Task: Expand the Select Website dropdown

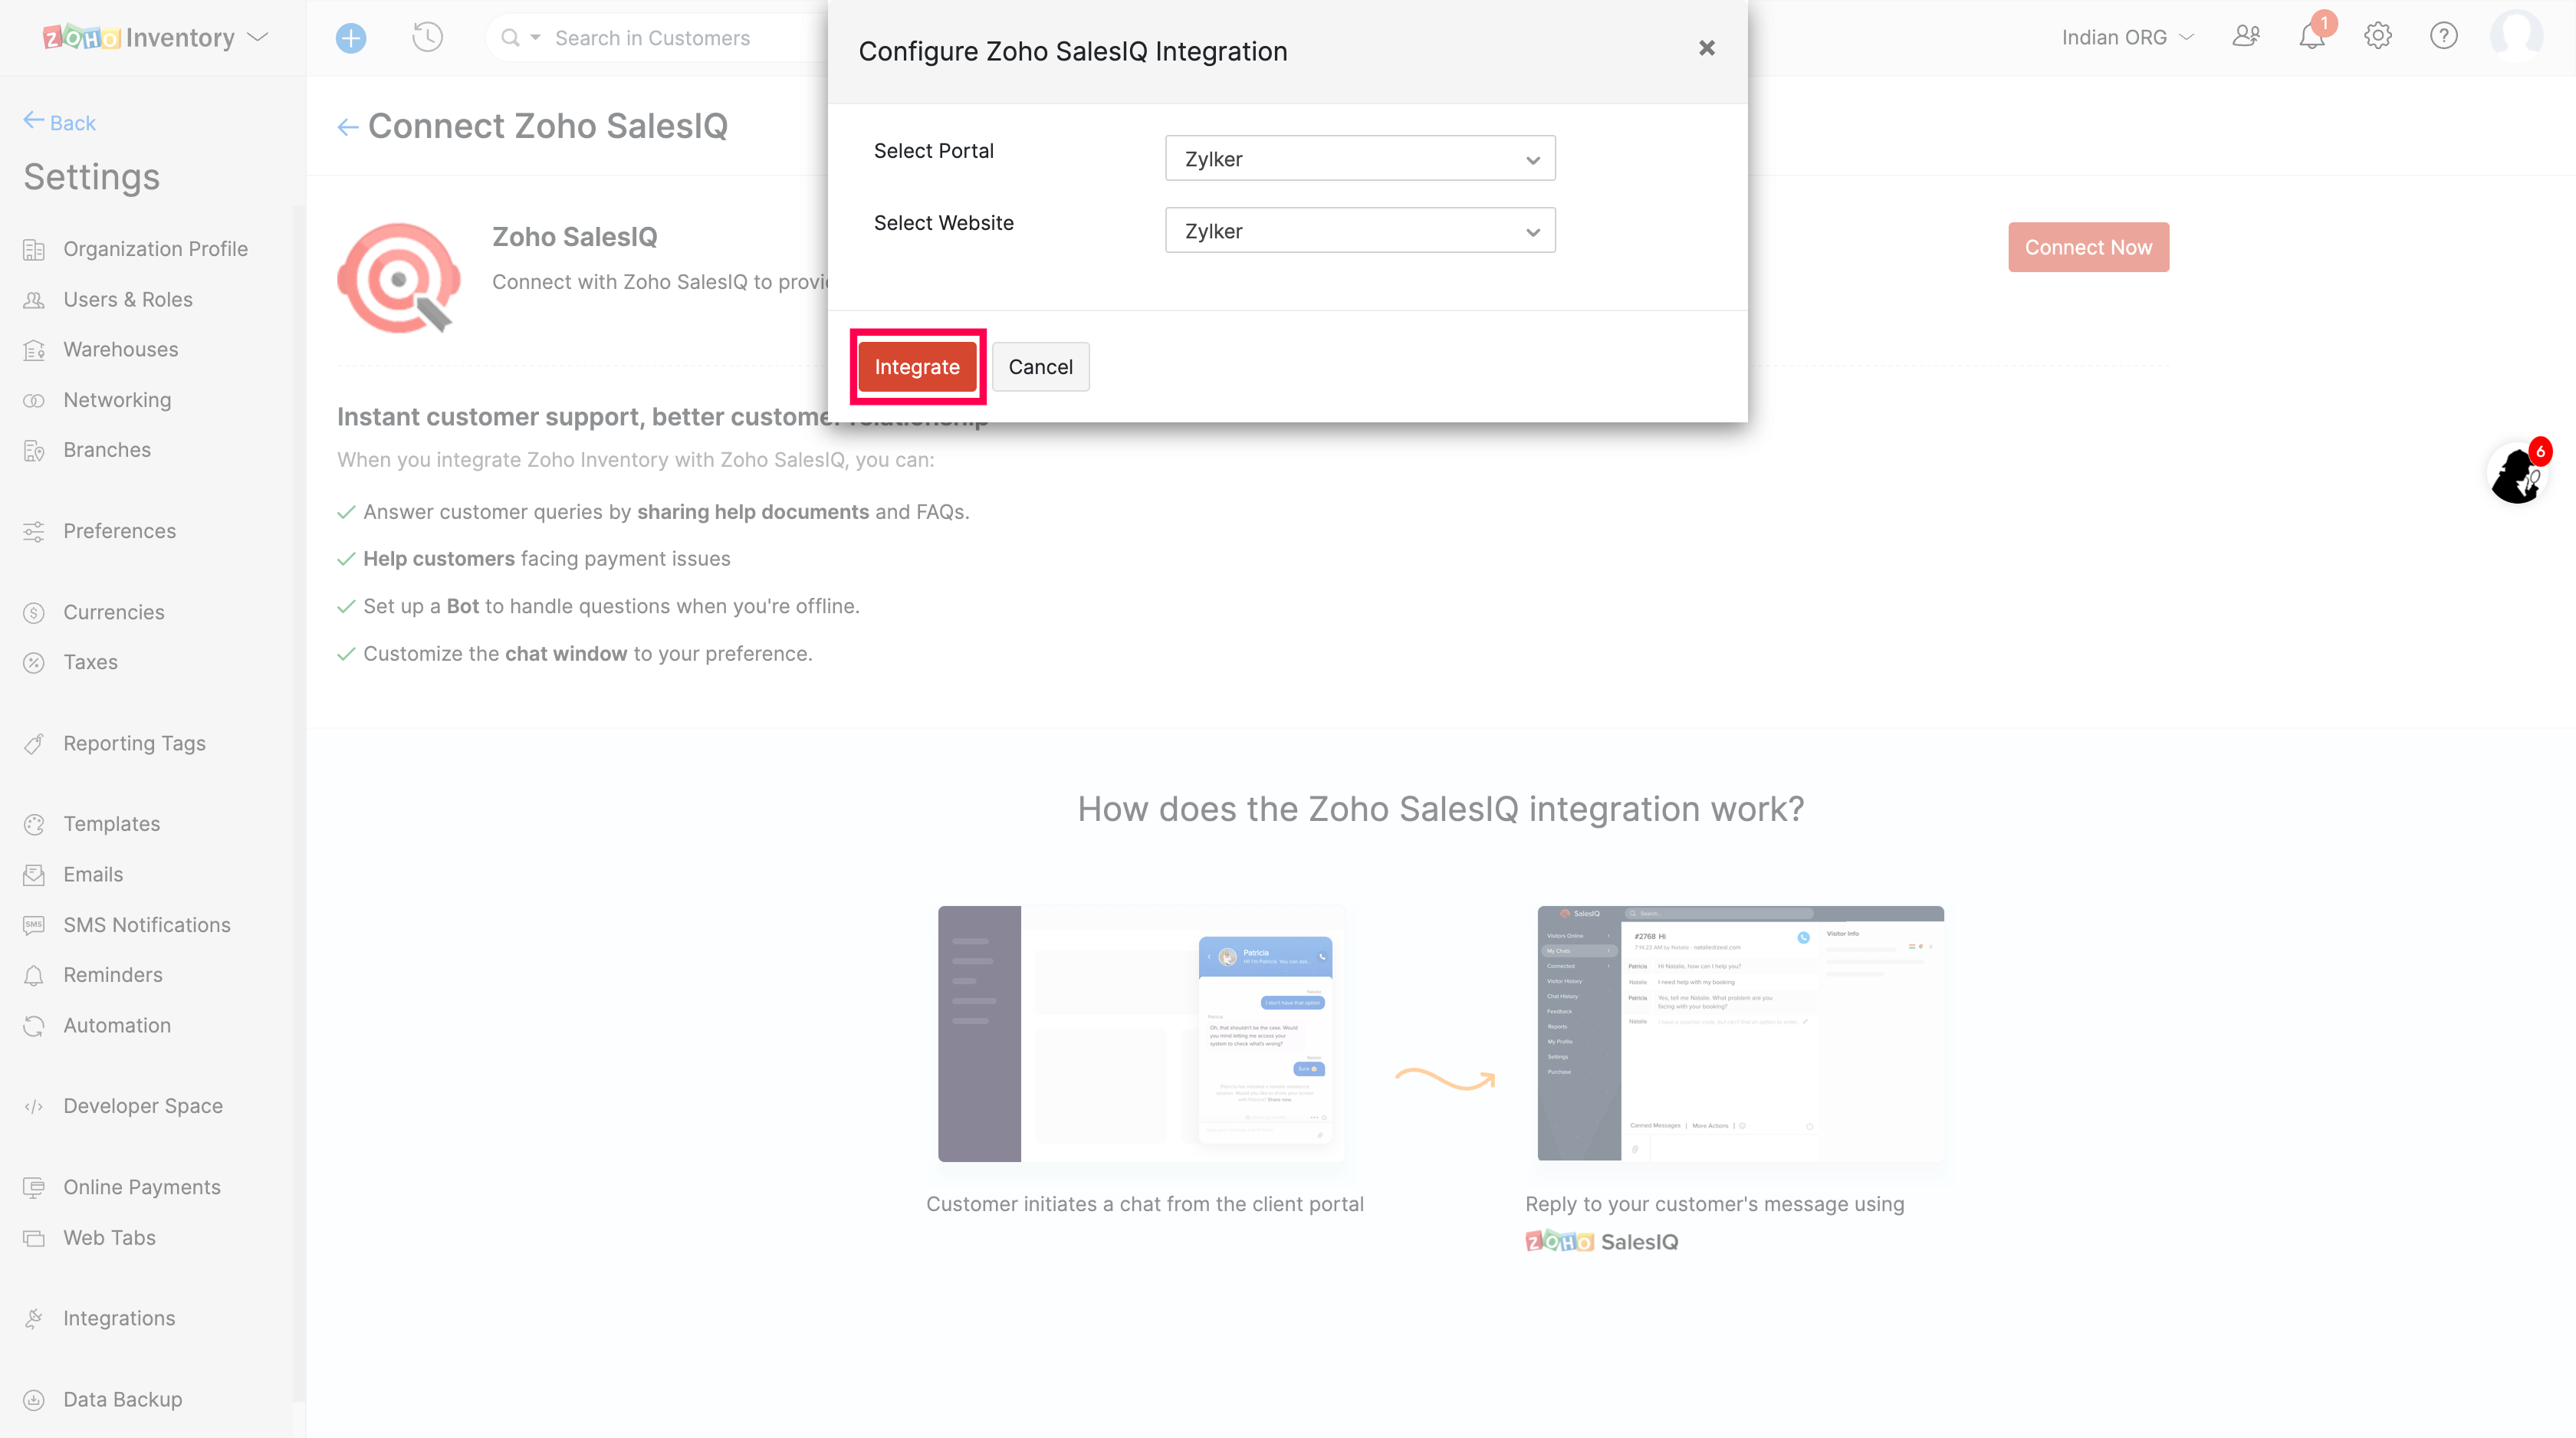Action: (x=1359, y=231)
